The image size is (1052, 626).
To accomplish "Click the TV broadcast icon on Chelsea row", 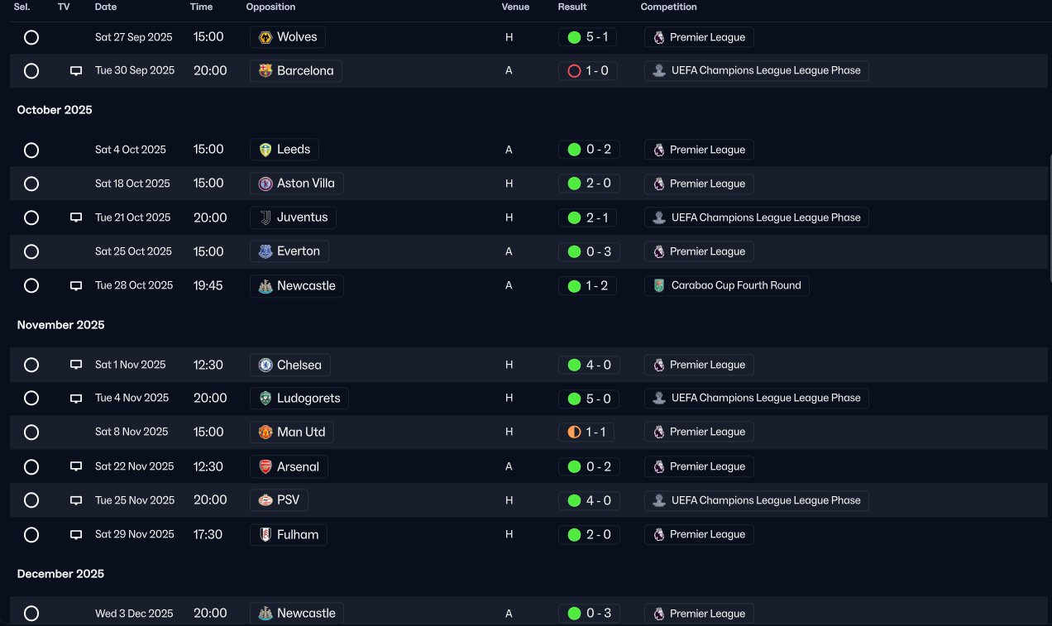I will tap(76, 365).
